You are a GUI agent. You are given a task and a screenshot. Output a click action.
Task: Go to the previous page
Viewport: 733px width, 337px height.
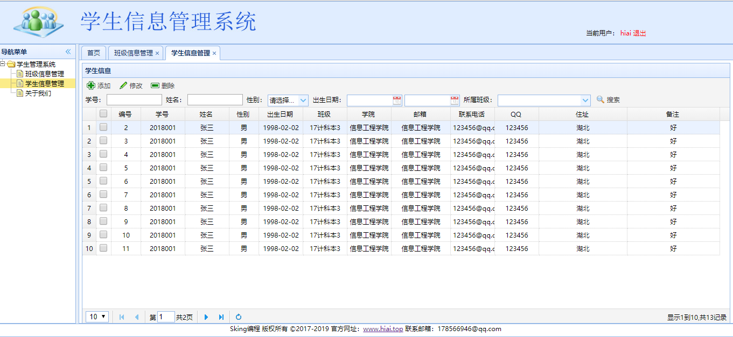click(136, 317)
